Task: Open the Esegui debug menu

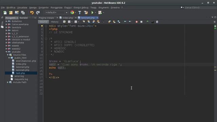Action: click(81, 7)
